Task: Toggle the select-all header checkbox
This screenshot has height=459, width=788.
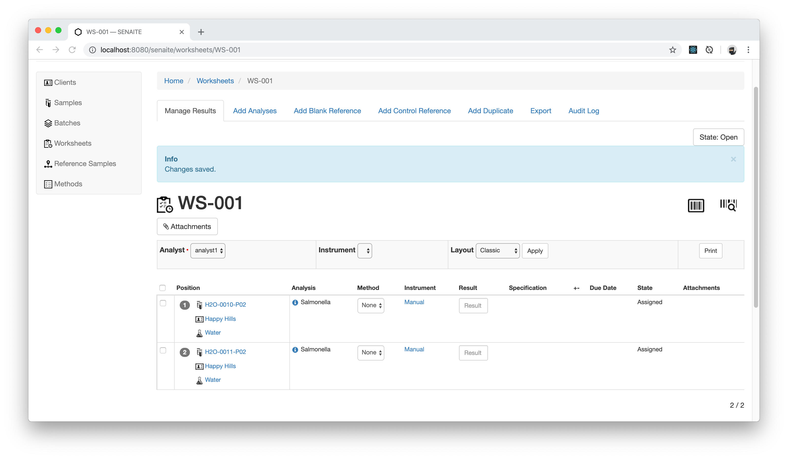Action: [x=163, y=288]
